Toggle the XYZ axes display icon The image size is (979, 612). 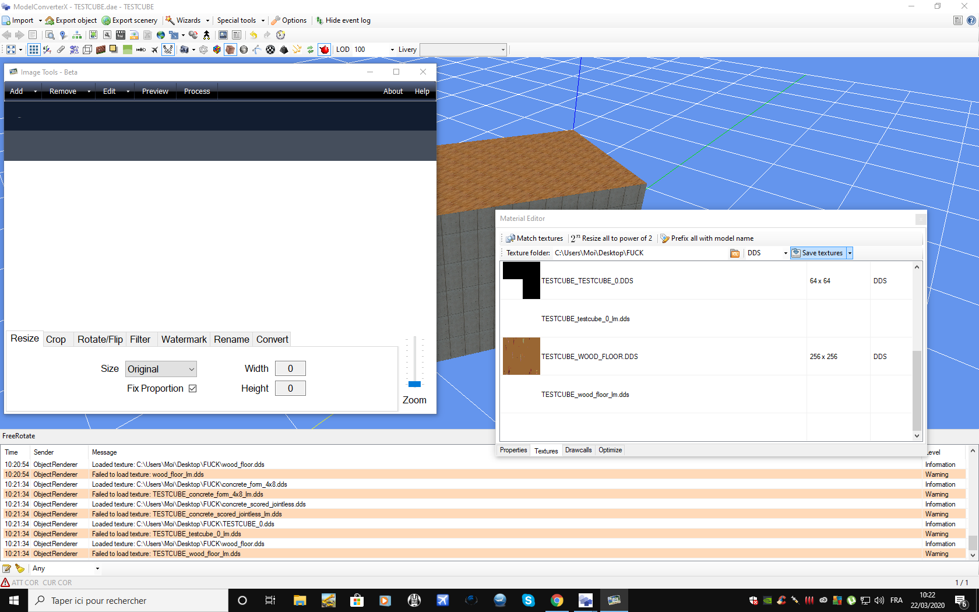pyautogui.click(x=47, y=50)
